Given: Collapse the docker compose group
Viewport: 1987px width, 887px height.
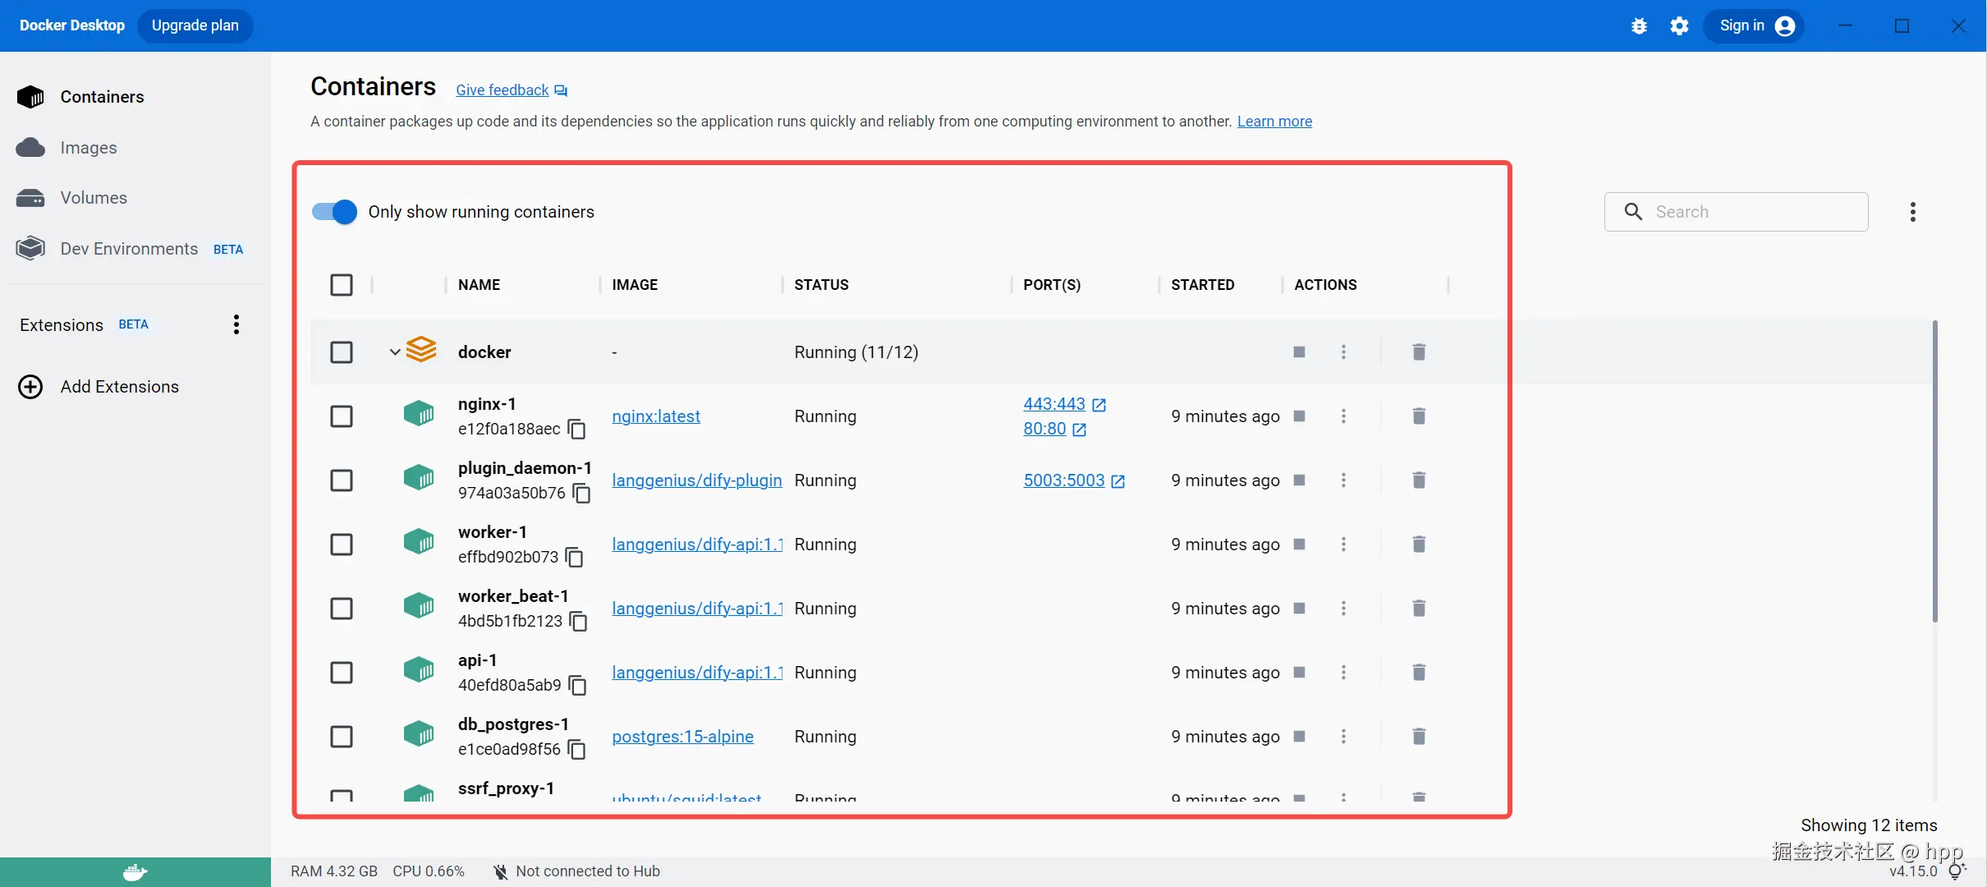Looking at the screenshot, I should click(395, 352).
